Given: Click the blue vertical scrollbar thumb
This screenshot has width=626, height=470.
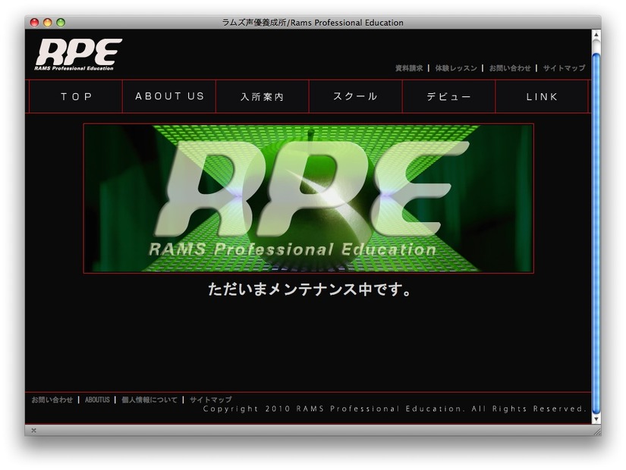Looking at the screenshot, I should [596, 233].
